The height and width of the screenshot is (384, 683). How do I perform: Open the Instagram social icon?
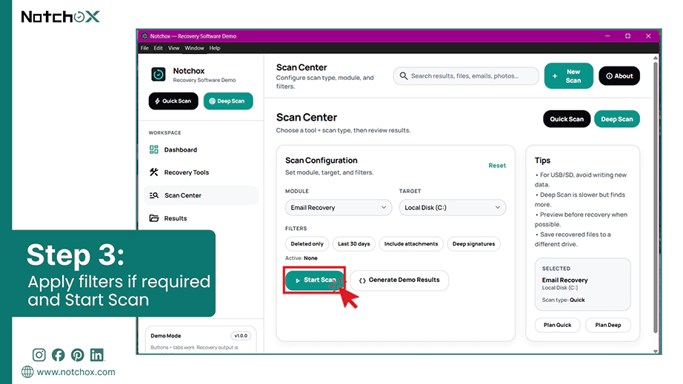(39, 355)
